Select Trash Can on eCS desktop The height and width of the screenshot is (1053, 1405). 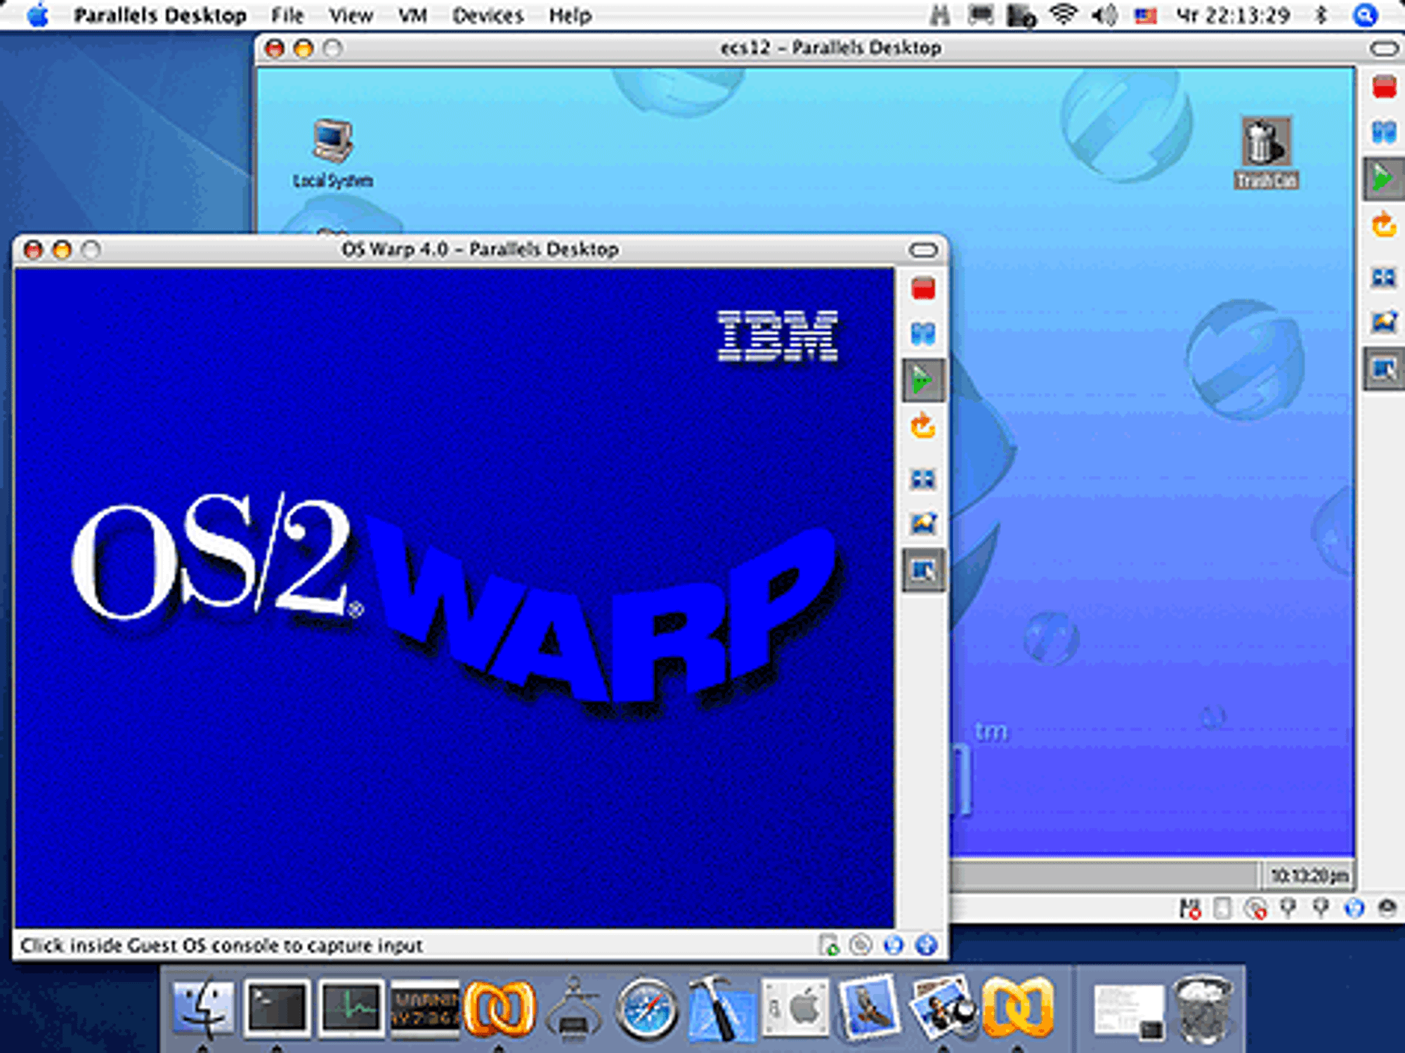(x=1266, y=152)
